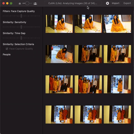
Task: Click the small people icon beside the size slider
Action: 20,4
